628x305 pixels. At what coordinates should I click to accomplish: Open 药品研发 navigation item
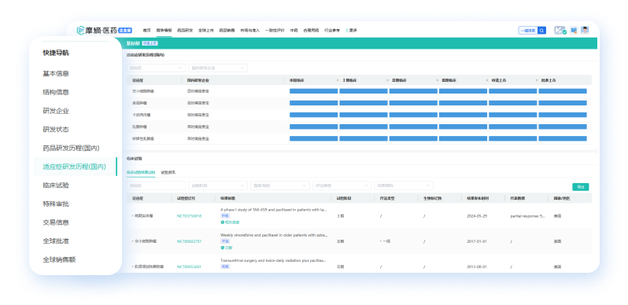click(x=185, y=31)
